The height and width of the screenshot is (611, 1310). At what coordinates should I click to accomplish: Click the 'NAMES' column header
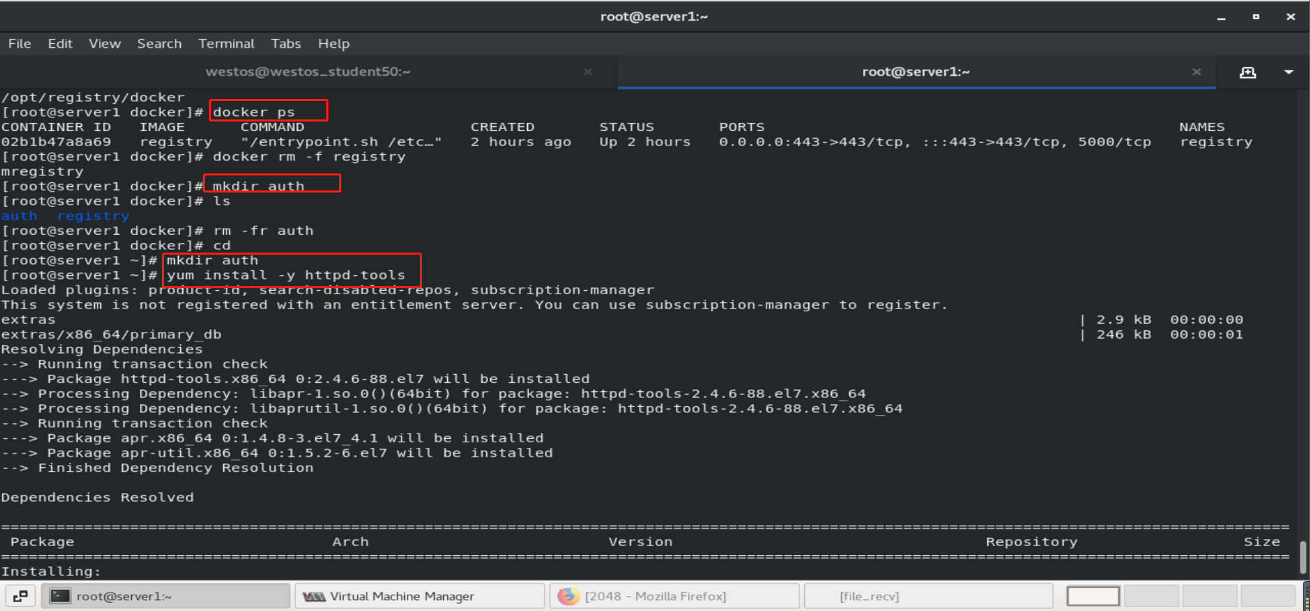pyautogui.click(x=1201, y=127)
